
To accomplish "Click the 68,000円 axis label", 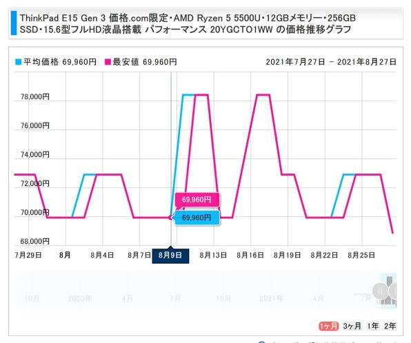I will point(35,241).
